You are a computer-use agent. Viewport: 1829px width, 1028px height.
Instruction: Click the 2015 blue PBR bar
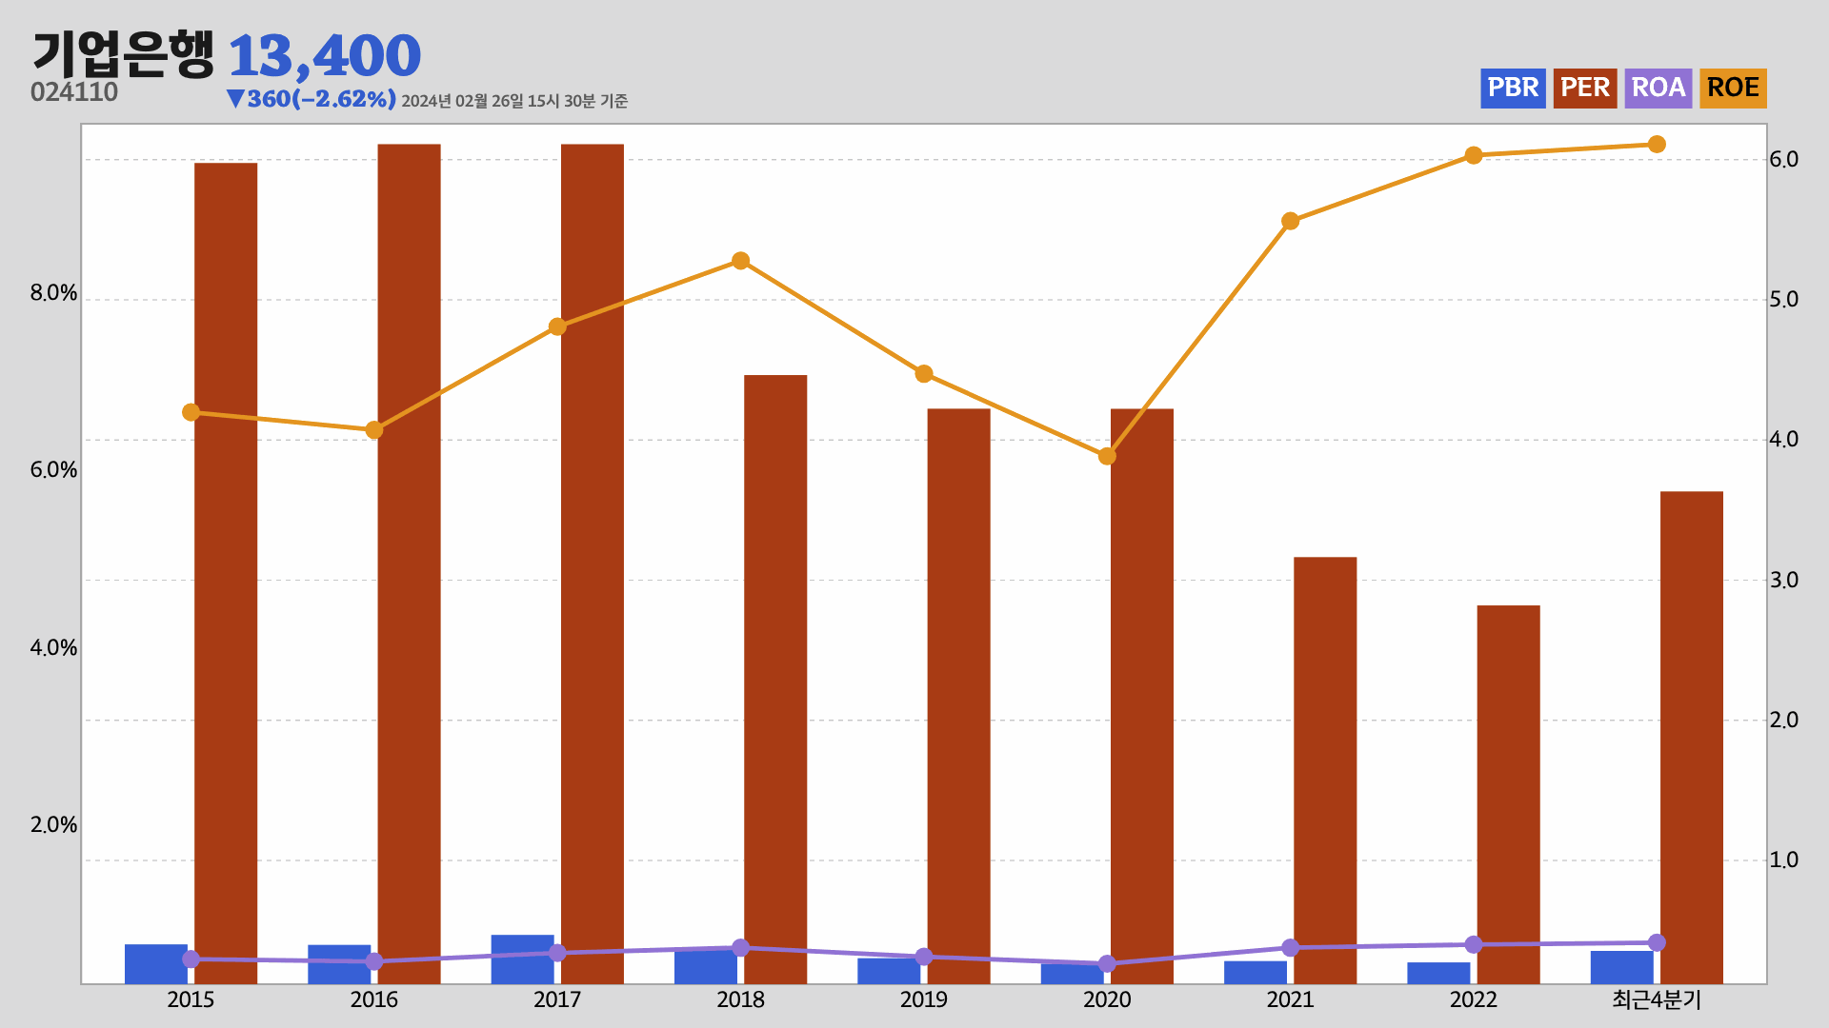pos(156,963)
